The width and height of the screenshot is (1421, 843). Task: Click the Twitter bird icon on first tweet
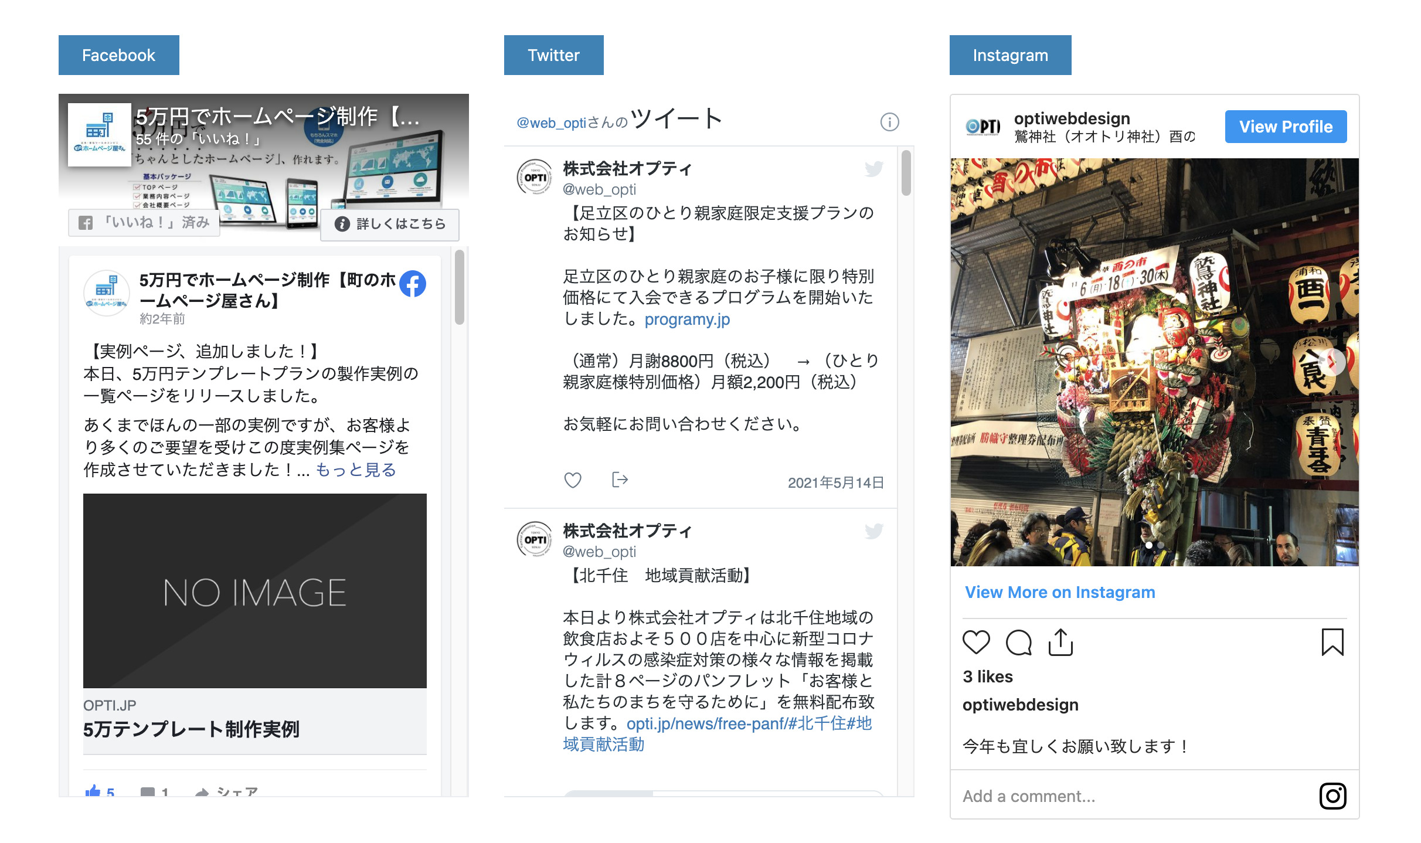click(873, 169)
